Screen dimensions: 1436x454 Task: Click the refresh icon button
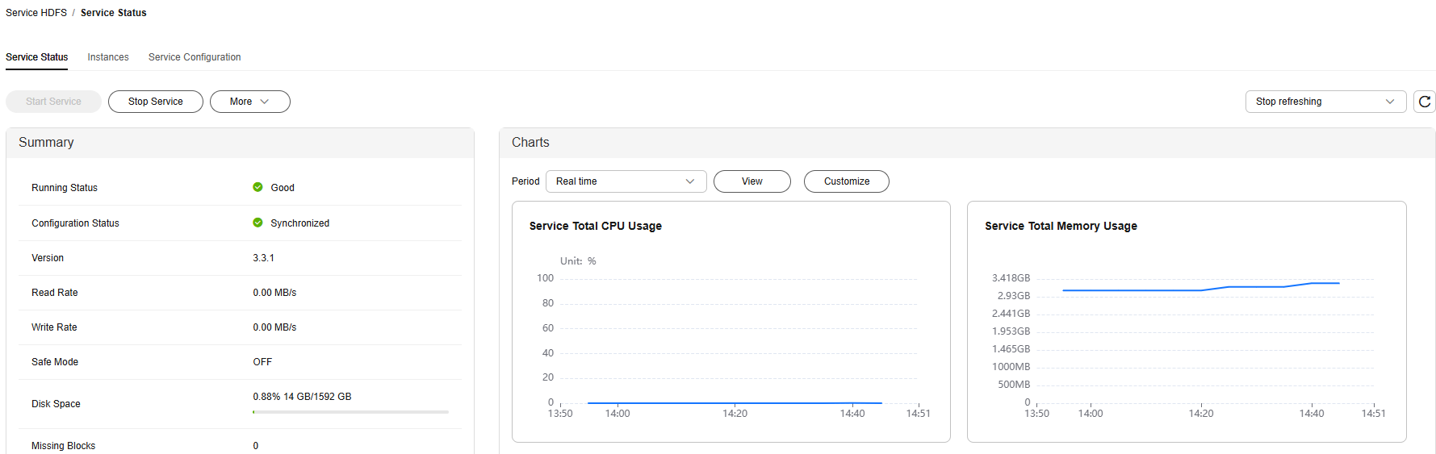pos(1424,102)
